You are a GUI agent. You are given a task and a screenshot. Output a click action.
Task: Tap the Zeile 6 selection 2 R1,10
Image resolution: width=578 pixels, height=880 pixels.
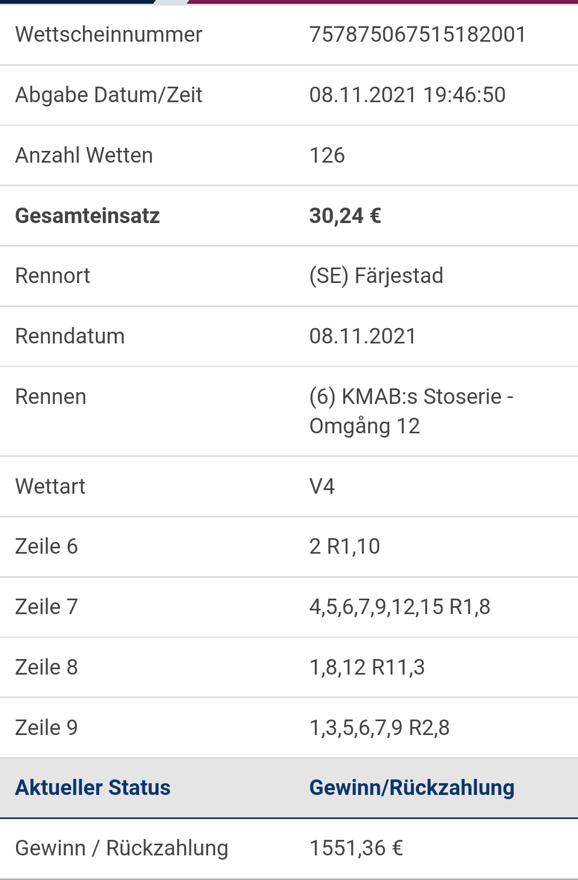(x=345, y=547)
